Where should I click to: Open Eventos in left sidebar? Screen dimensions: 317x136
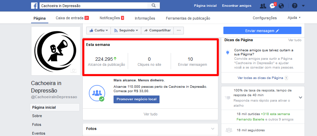(x=39, y=133)
